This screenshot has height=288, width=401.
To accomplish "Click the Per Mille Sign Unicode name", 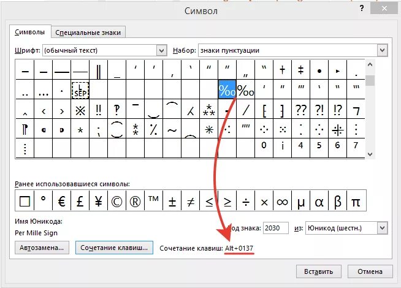I will 36,233.
